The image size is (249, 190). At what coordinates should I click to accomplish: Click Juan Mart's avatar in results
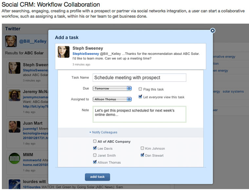point(14,127)
